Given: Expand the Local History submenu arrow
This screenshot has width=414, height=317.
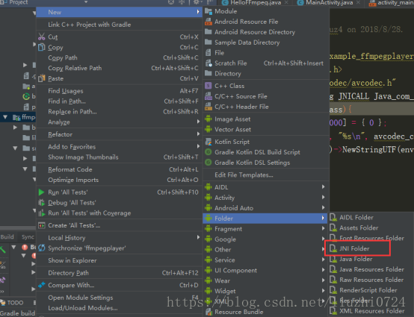Looking at the screenshot, I should (x=198, y=237).
